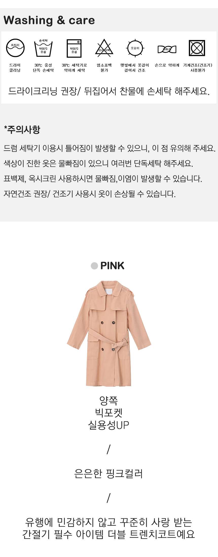Click the *주의사항 heading
218x557 pixels.
pos(22,129)
